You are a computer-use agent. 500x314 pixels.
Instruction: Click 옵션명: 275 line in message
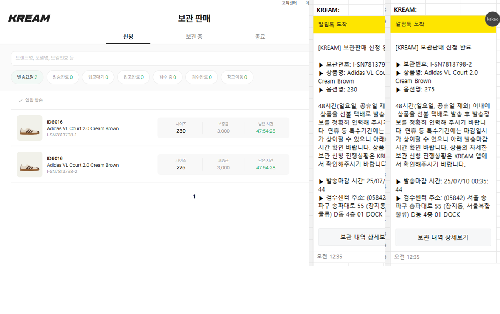[x=415, y=90]
